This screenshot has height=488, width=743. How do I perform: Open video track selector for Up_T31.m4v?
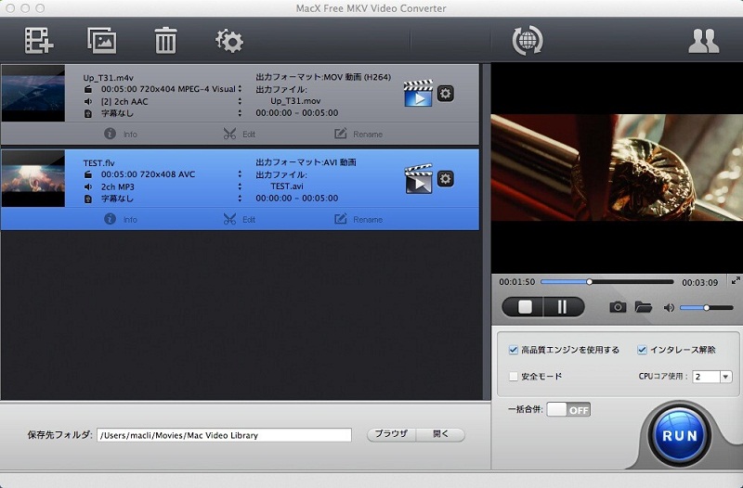240,89
